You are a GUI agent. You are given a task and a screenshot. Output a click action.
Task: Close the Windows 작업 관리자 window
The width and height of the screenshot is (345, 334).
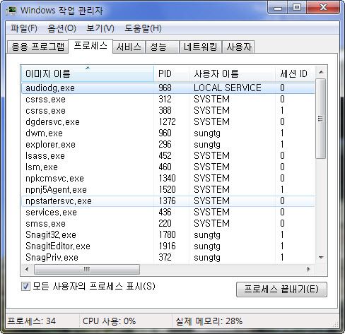point(323,8)
